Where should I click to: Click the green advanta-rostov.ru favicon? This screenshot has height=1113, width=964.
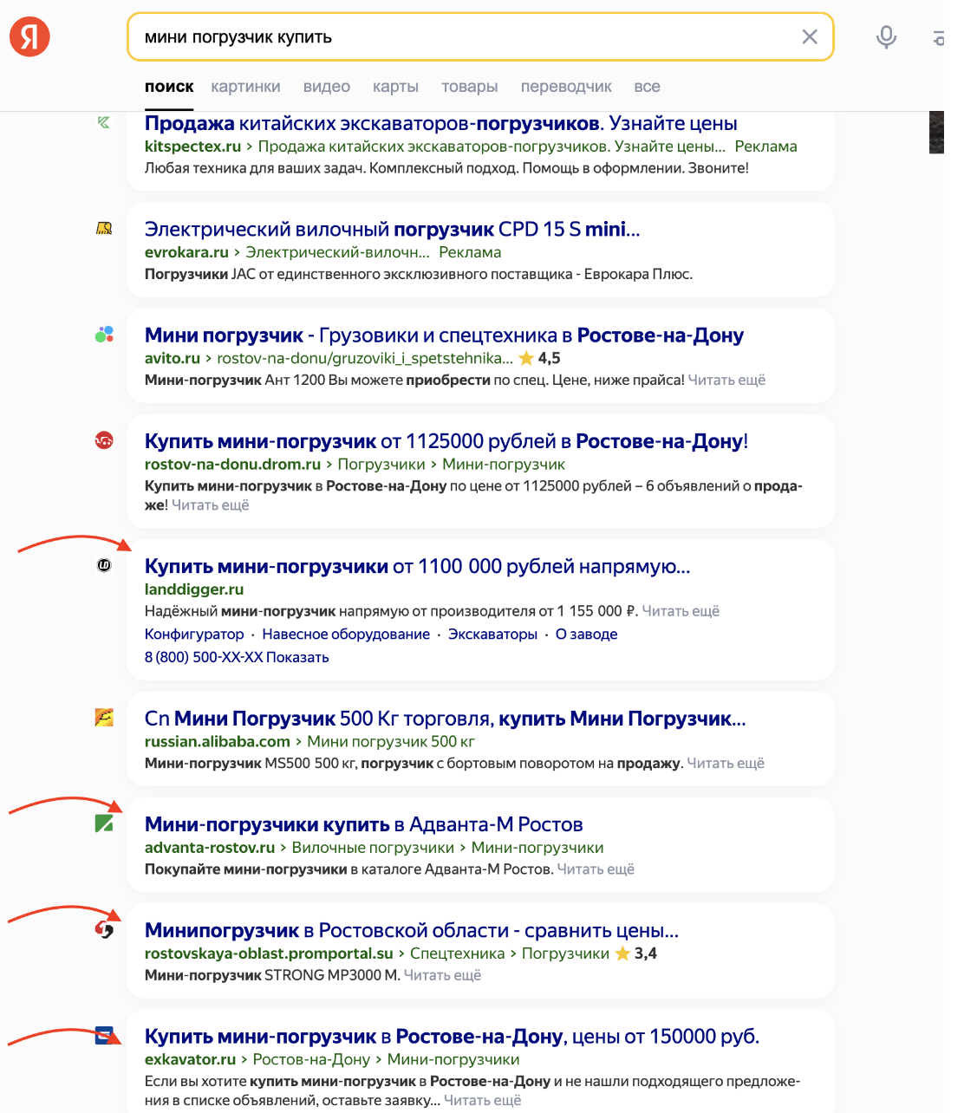click(104, 823)
